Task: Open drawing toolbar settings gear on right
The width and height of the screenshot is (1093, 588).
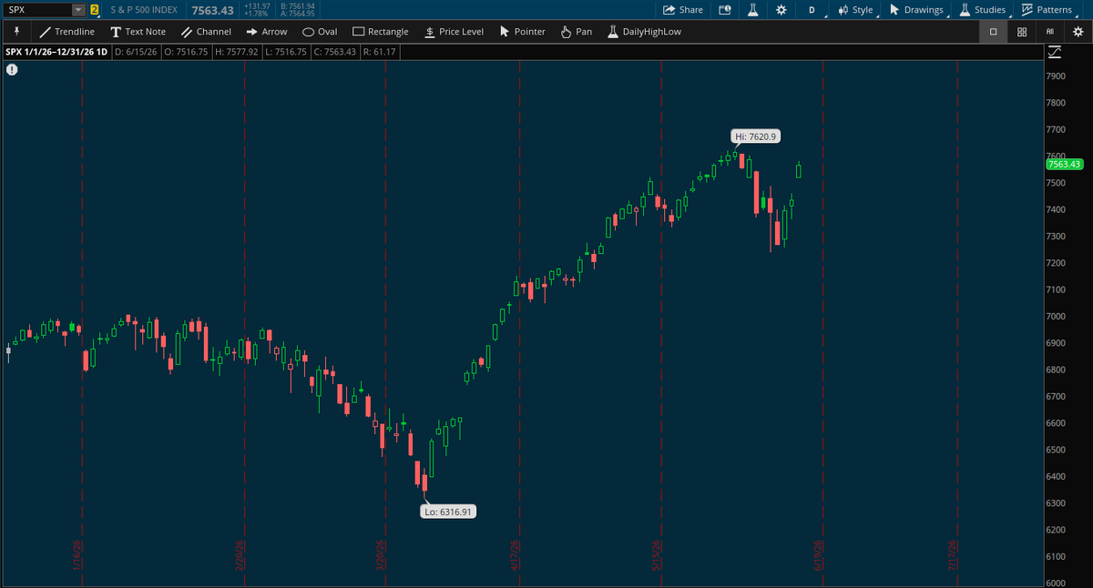Action: (x=1078, y=31)
